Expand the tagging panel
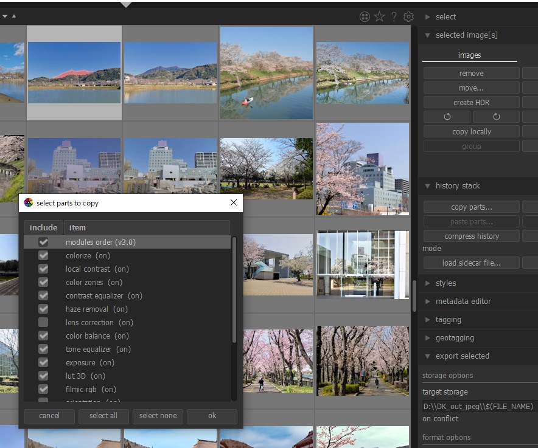Viewport: 538px width, 448px height. (x=427, y=320)
